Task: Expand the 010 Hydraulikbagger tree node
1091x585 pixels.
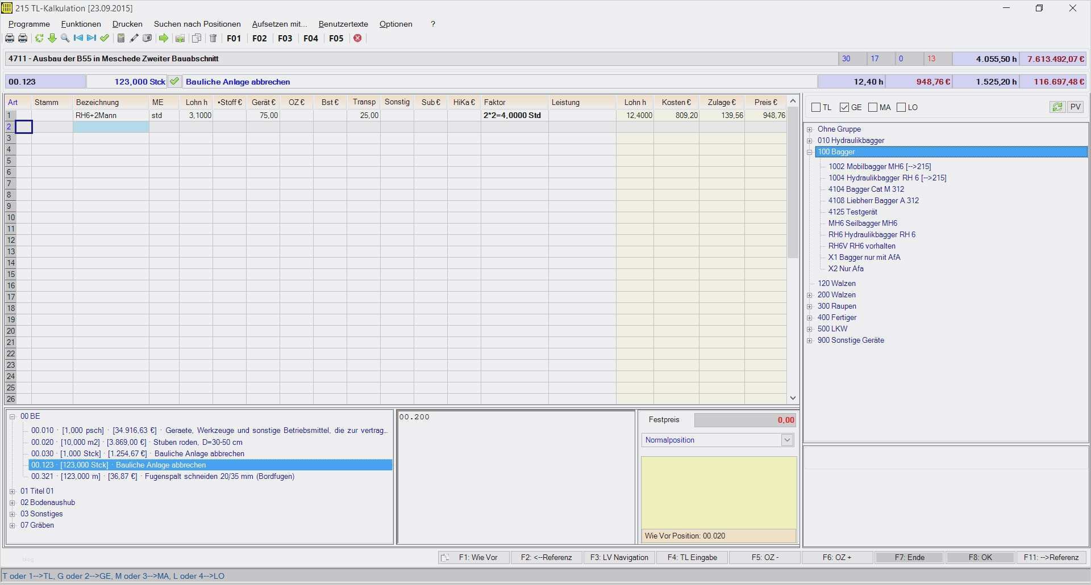Action: tap(809, 141)
